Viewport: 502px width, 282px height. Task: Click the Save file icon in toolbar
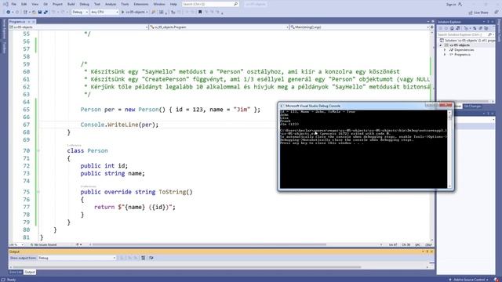(x=40, y=13)
